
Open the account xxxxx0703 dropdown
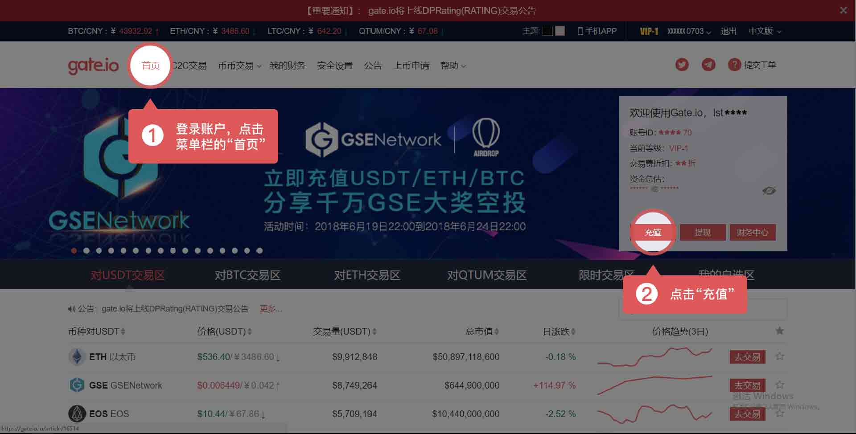(x=689, y=31)
